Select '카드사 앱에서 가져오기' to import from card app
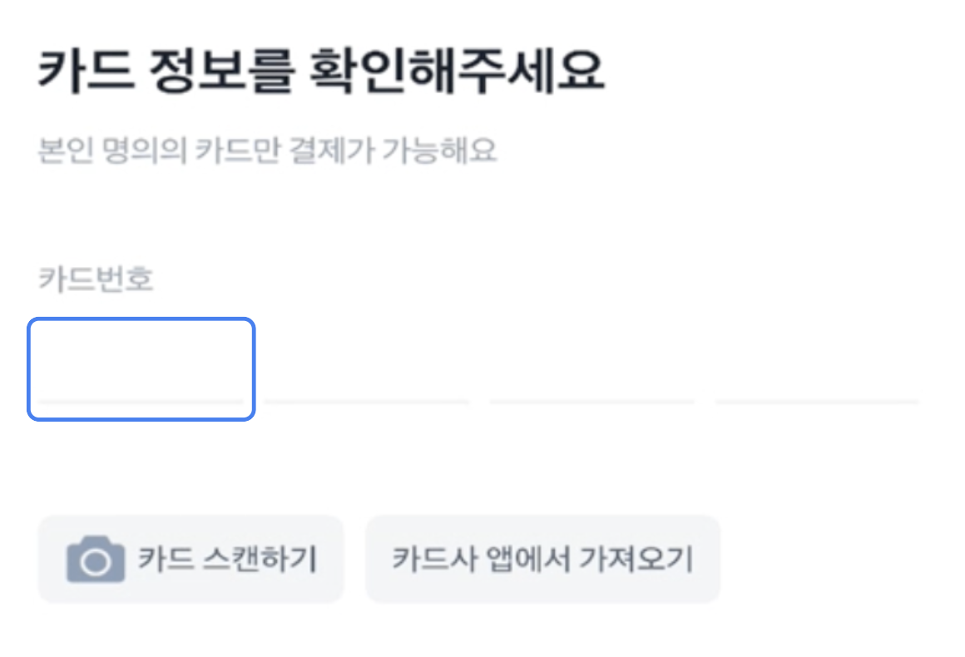 pyautogui.click(x=542, y=557)
